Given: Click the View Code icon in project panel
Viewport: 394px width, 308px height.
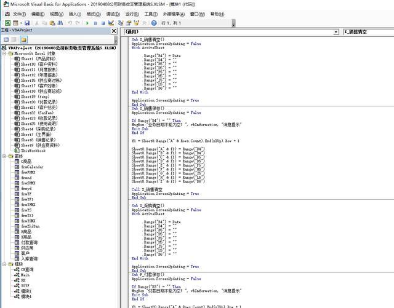Looking at the screenshot, I should (5, 39).
